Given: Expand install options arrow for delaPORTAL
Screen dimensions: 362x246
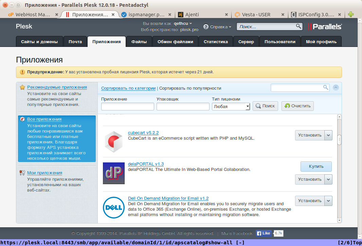Looking at the screenshot, I should click(x=328, y=179).
